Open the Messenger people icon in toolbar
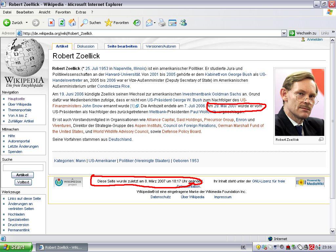The height and width of the screenshot is (252, 336). [x=183, y=23]
